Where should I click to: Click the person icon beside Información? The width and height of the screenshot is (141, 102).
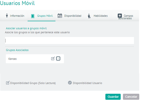[x=7, y=15]
